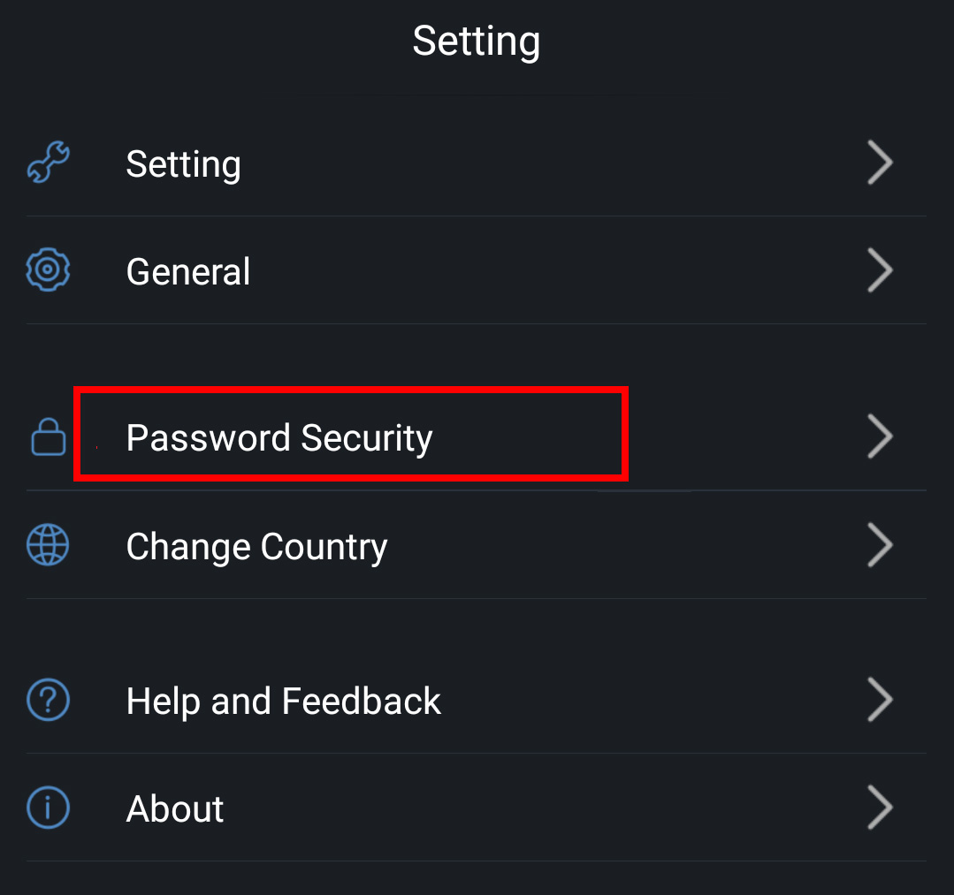
Task: Expand the Setting row chevron arrow
Action: point(880,163)
